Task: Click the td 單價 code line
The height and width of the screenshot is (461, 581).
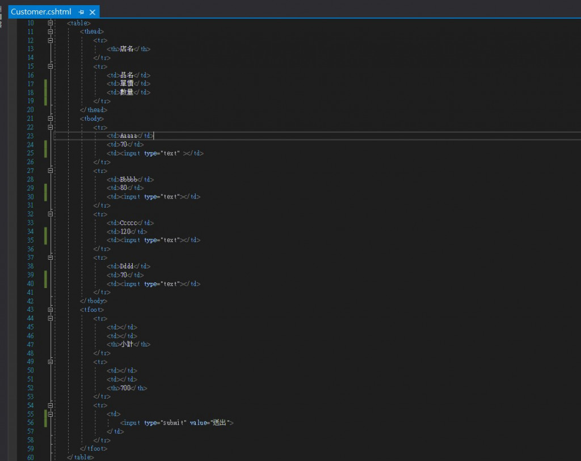Action: 129,84
